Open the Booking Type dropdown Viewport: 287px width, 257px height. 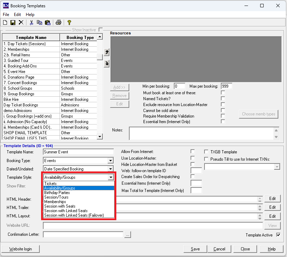[x=110, y=161]
